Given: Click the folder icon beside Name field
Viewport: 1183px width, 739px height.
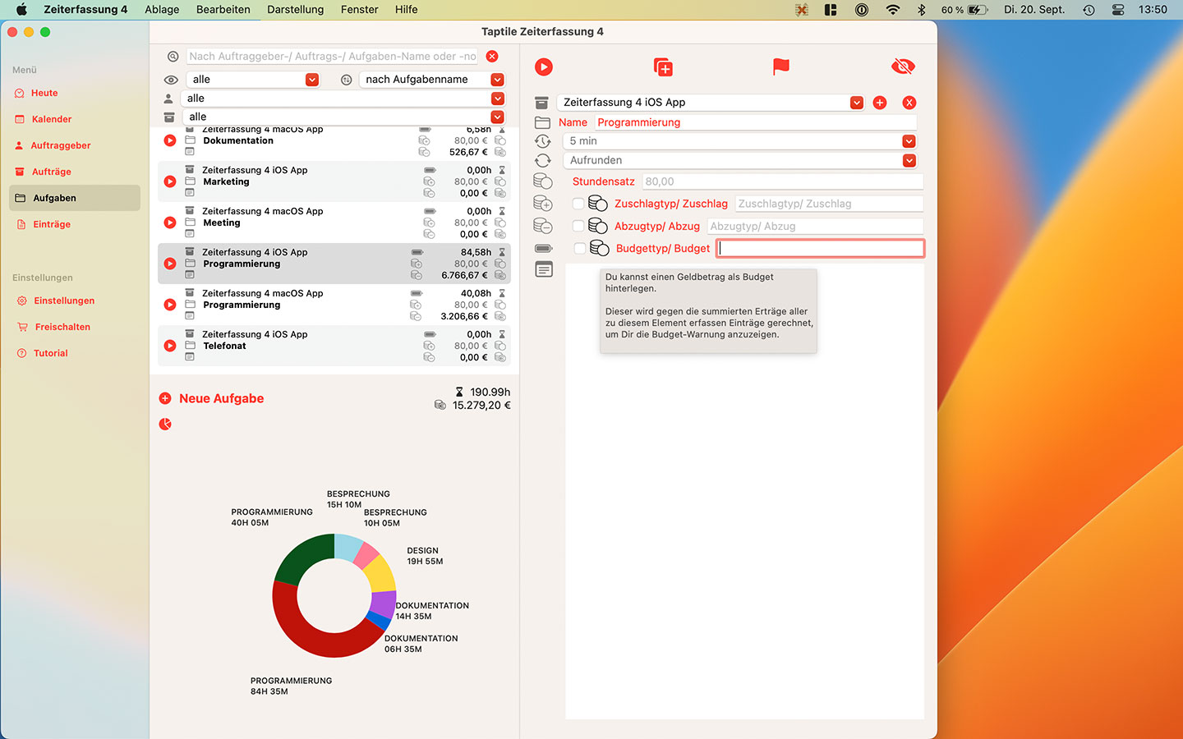Looking at the screenshot, I should 542,122.
